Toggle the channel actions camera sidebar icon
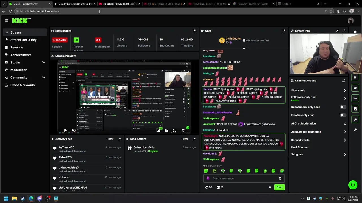The width and height of the screenshot is (362, 203). click(x=355, y=109)
